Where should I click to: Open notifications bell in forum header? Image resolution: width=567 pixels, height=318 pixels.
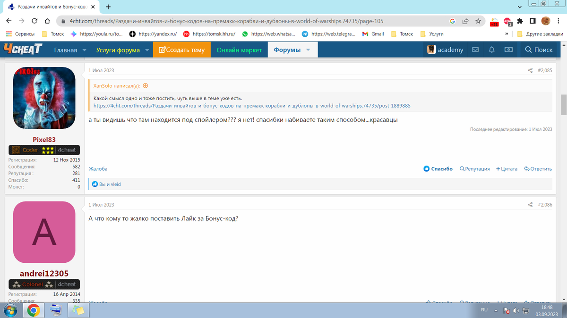(492, 50)
